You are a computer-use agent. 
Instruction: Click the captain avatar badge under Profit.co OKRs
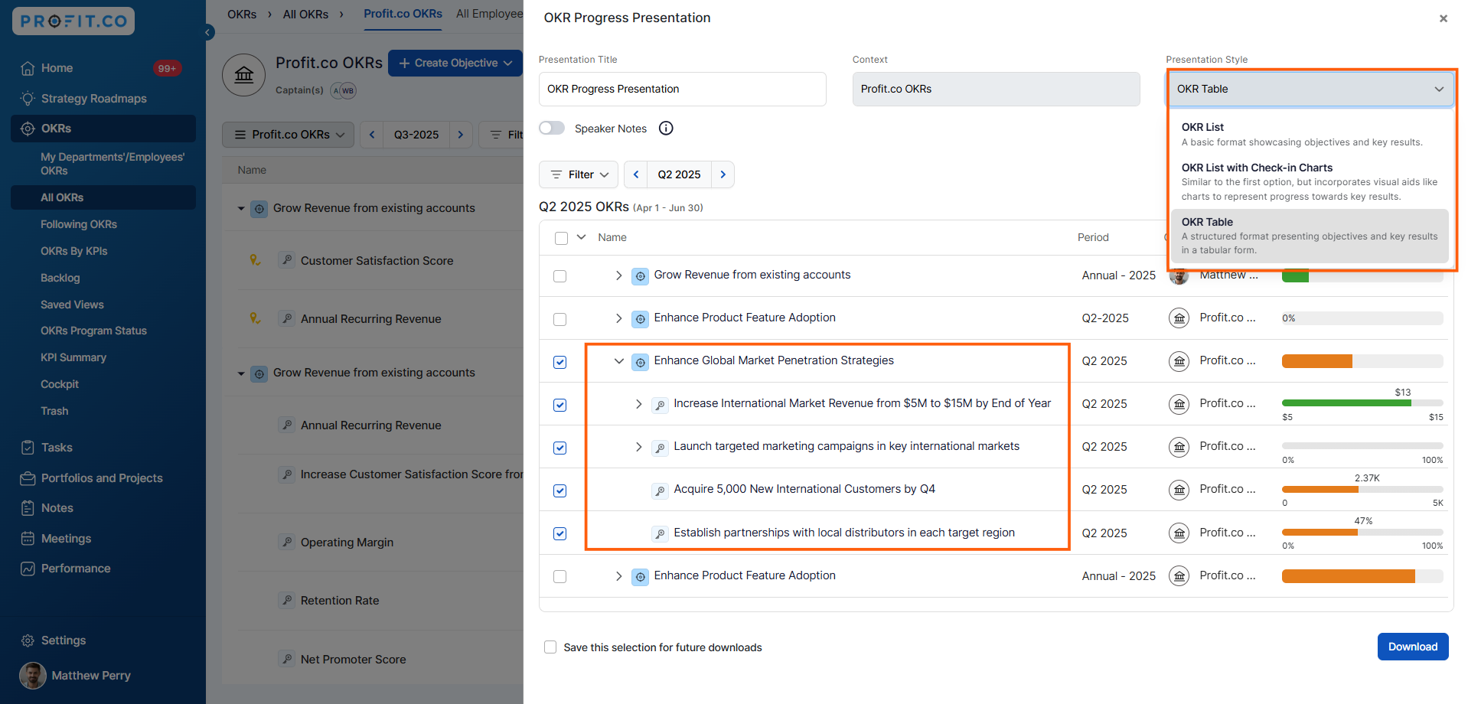(x=344, y=90)
